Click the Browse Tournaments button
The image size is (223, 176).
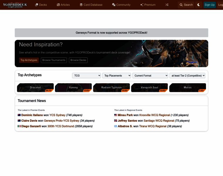(x=54, y=60)
